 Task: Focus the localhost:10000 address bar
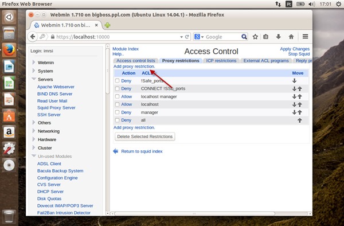[x=116, y=37]
